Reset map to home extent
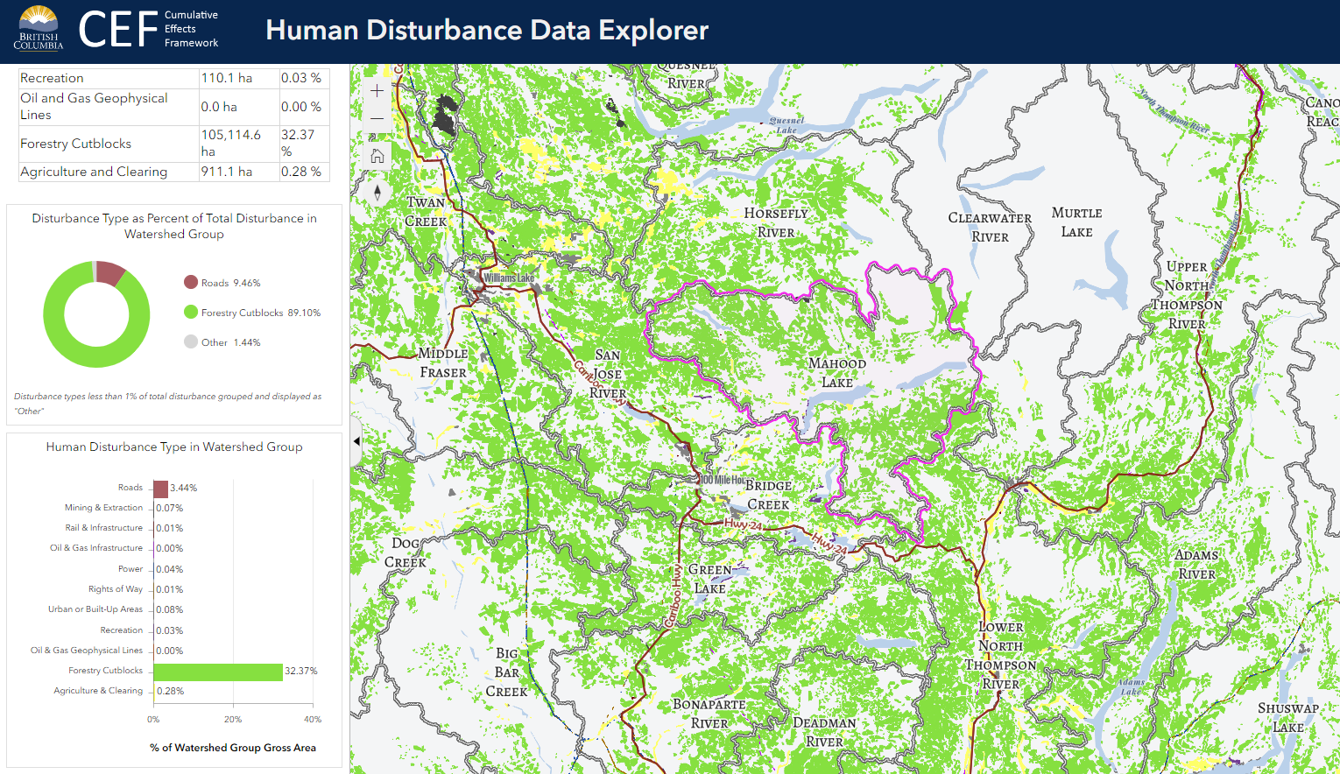The width and height of the screenshot is (1340, 774). [x=377, y=157]
